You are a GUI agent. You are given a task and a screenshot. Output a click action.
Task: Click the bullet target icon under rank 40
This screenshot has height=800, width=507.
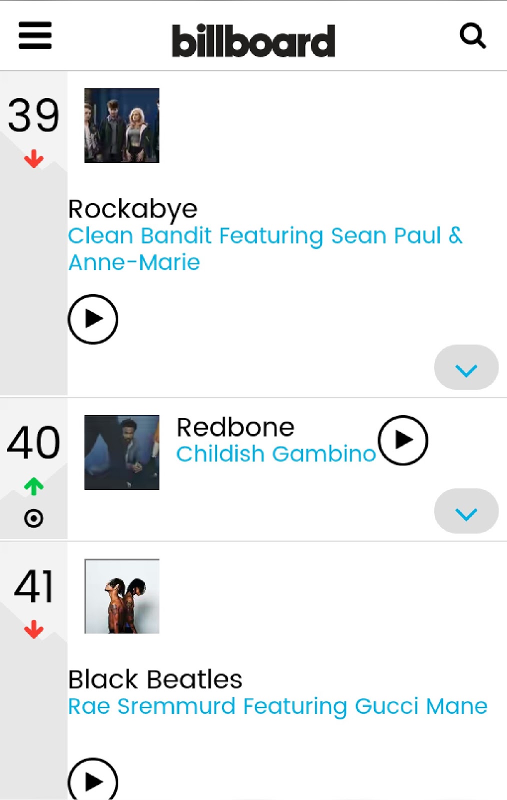(33, 518)
